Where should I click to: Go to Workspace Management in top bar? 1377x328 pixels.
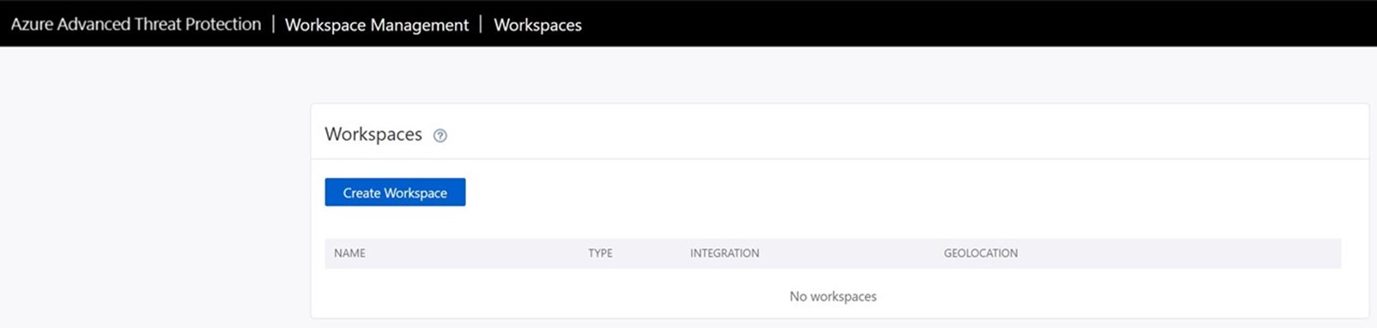[x=377, y=25]
